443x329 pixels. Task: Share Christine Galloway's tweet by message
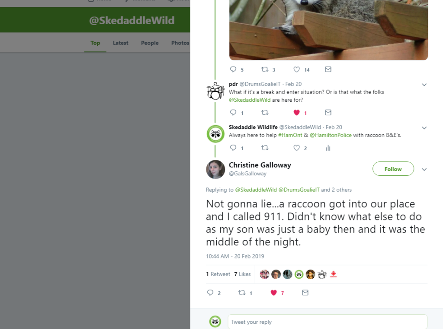305,293
